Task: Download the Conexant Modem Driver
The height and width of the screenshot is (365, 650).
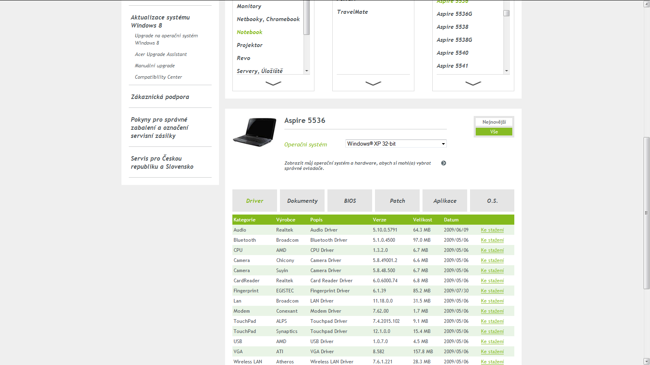Action: [x=492, y=311]
